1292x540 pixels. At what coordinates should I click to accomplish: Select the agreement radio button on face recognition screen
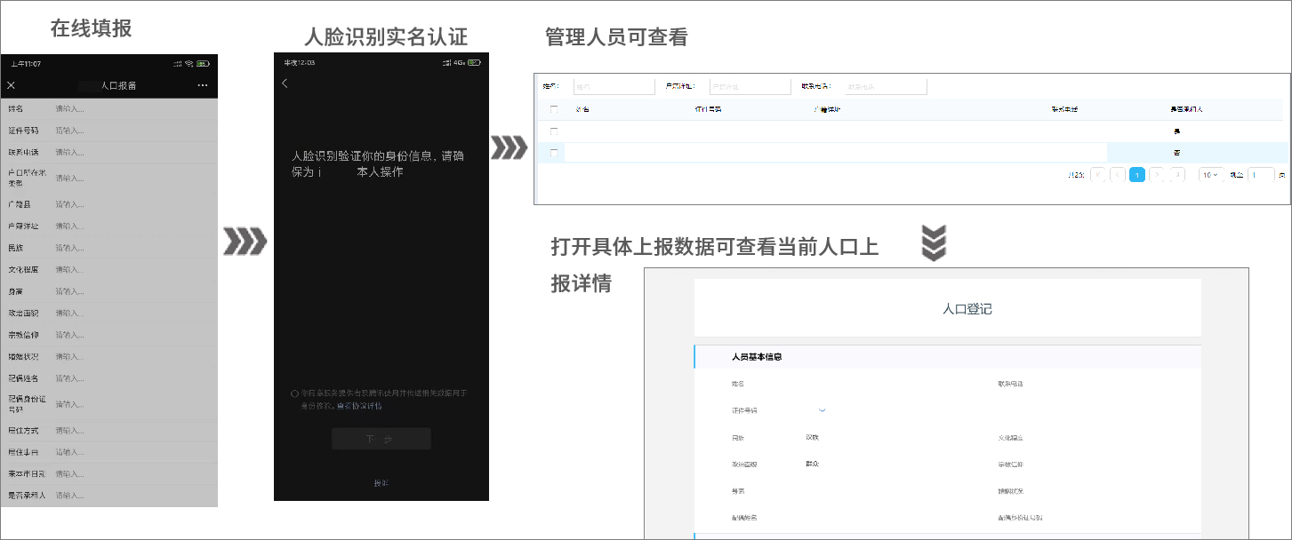[294, 393]
